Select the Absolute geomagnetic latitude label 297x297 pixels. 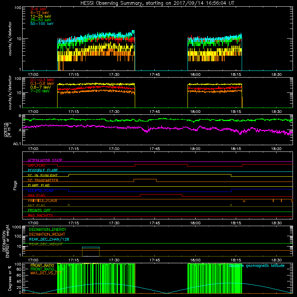click(x=257, y=266)
